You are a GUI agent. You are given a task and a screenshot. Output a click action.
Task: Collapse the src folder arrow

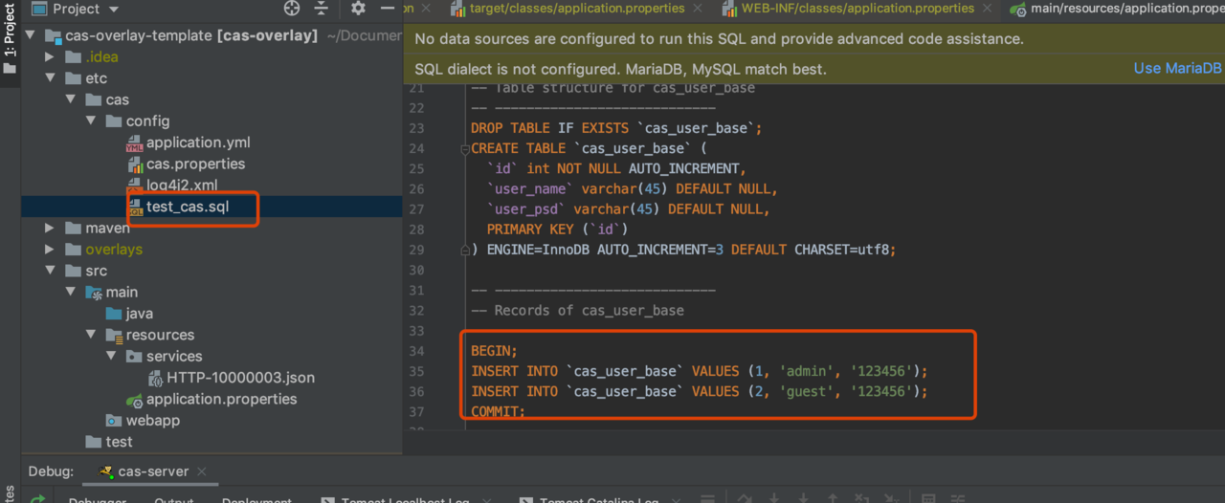(x=51, y=272)
